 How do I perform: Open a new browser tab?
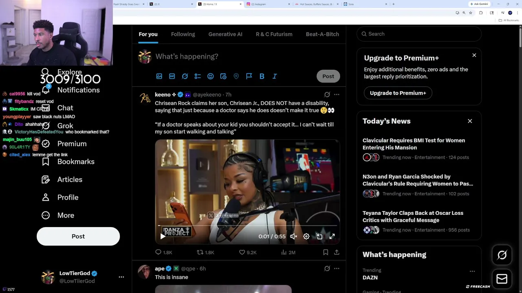[x=393, y=4]
